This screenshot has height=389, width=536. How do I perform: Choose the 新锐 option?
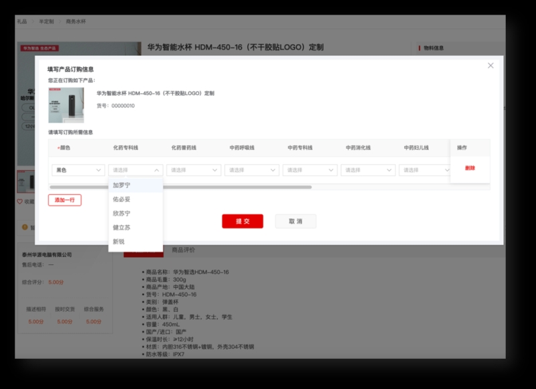click(x=135, y=242)
